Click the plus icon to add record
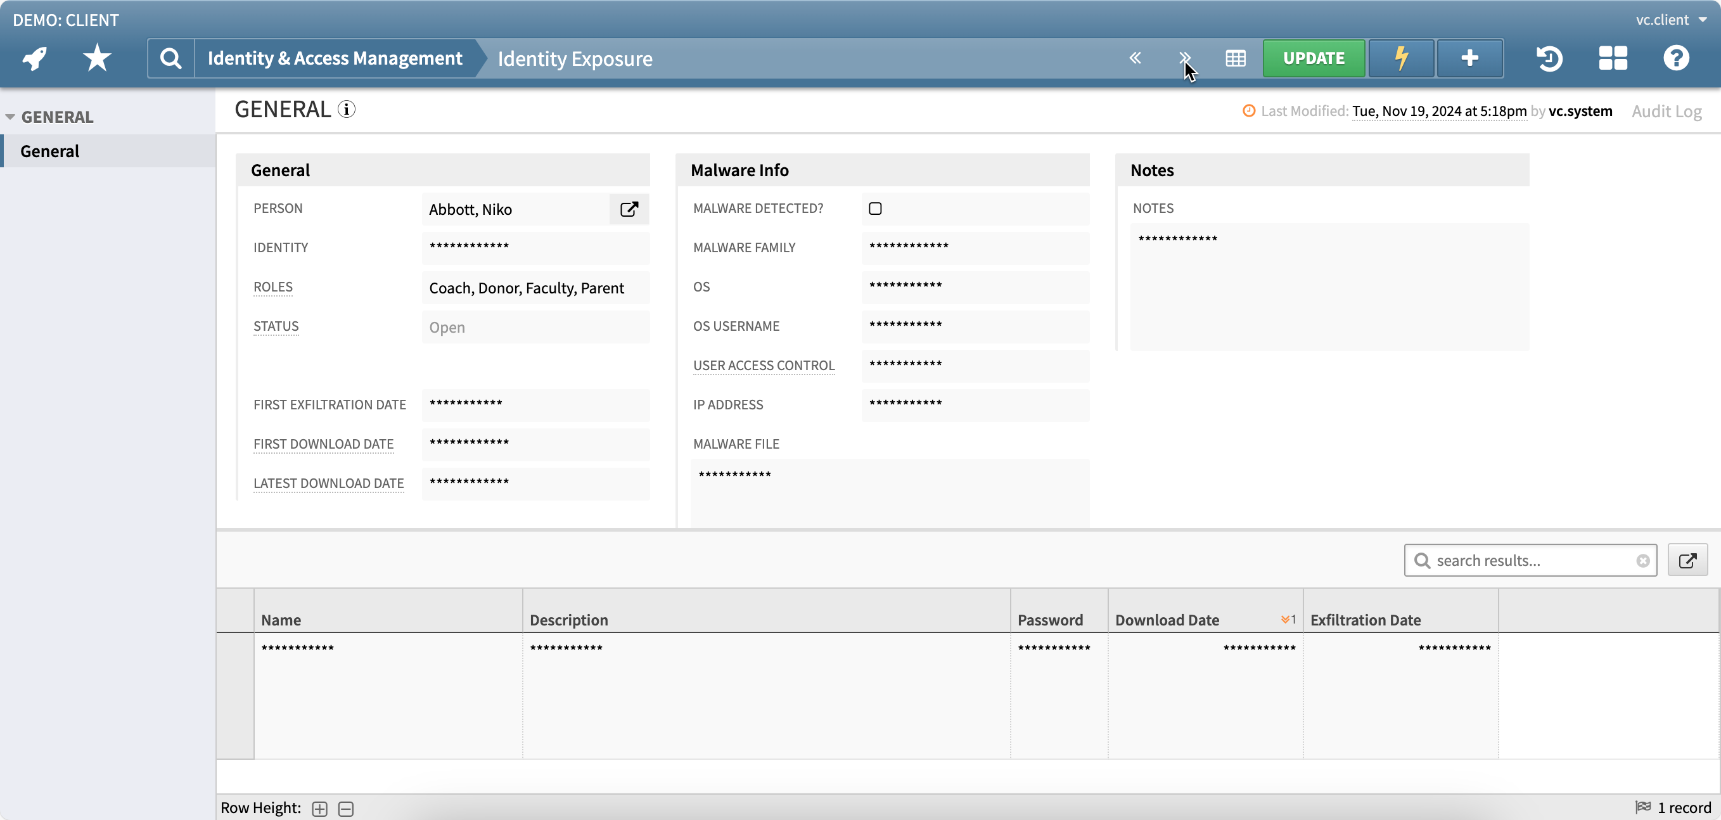The image size is (1721, 820). coord(1469,58)
